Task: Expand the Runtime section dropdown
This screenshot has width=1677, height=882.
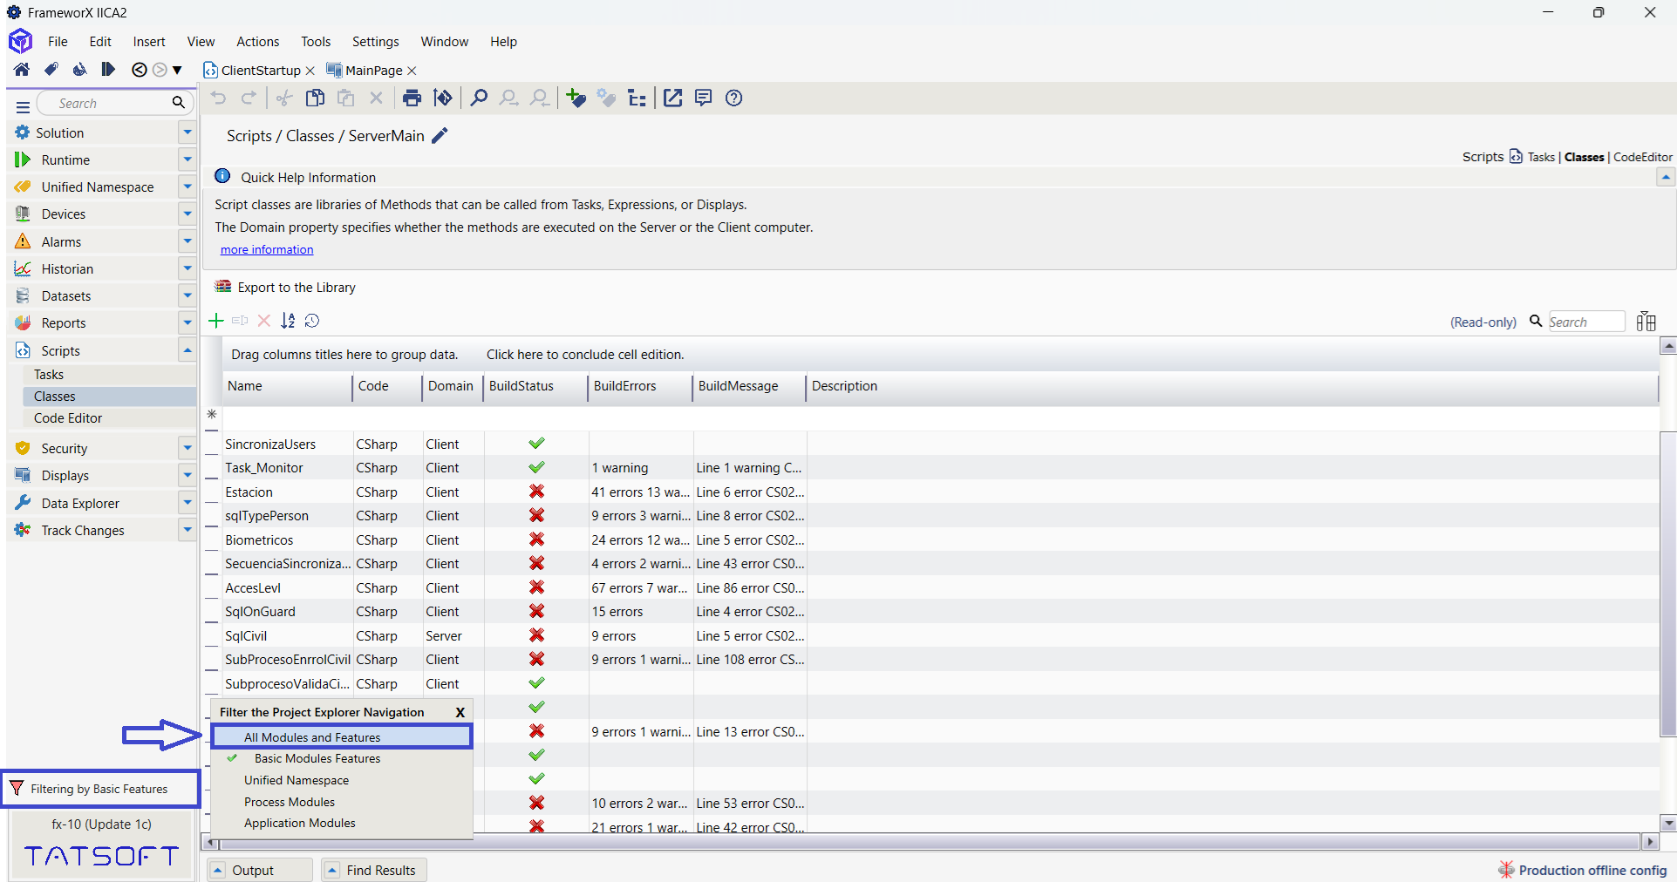Action: (187, 159)
